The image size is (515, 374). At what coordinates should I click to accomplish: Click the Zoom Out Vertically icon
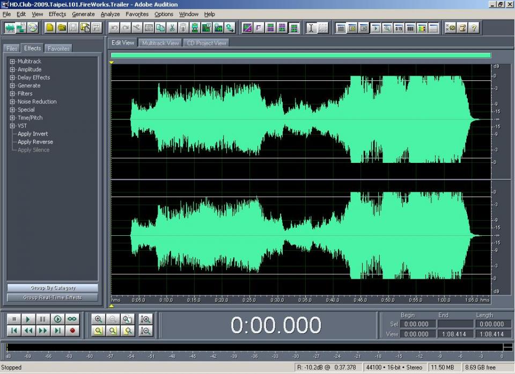pyautogui.click(x=145, y=331)
